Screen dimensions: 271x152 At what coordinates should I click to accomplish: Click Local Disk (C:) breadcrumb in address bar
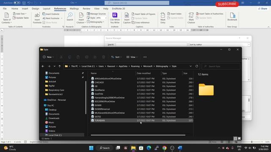[88, 66]
